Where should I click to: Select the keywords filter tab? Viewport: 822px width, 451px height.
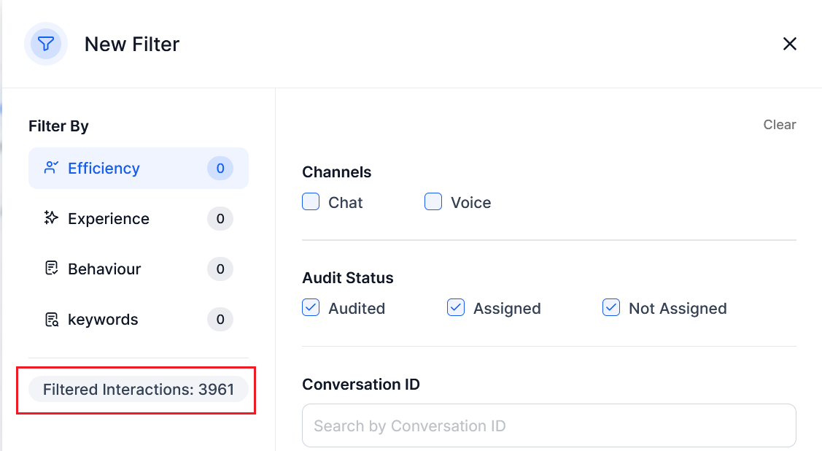(103, 320)
